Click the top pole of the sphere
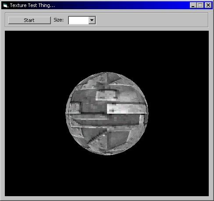Viewport: 214px width, 201px height. coord(107,73)
